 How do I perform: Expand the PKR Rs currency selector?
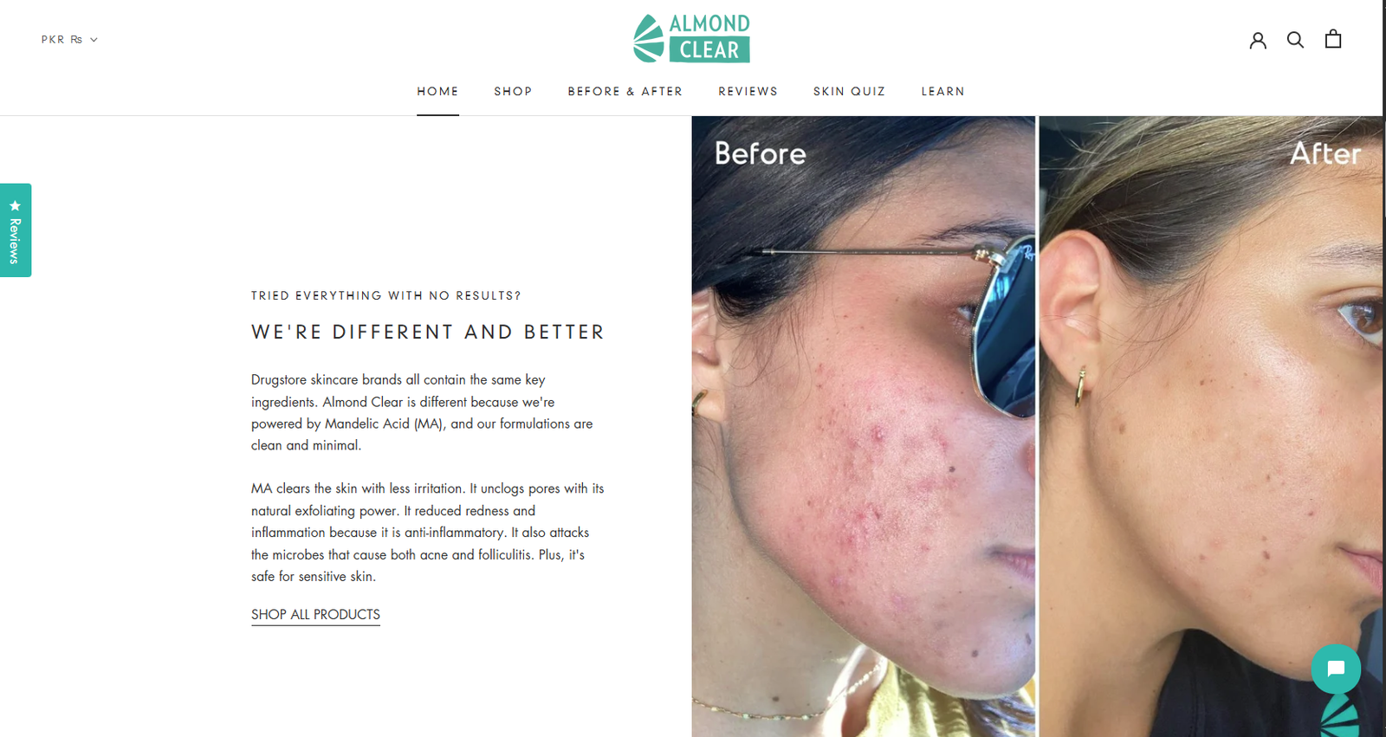(x=69, y=40)
